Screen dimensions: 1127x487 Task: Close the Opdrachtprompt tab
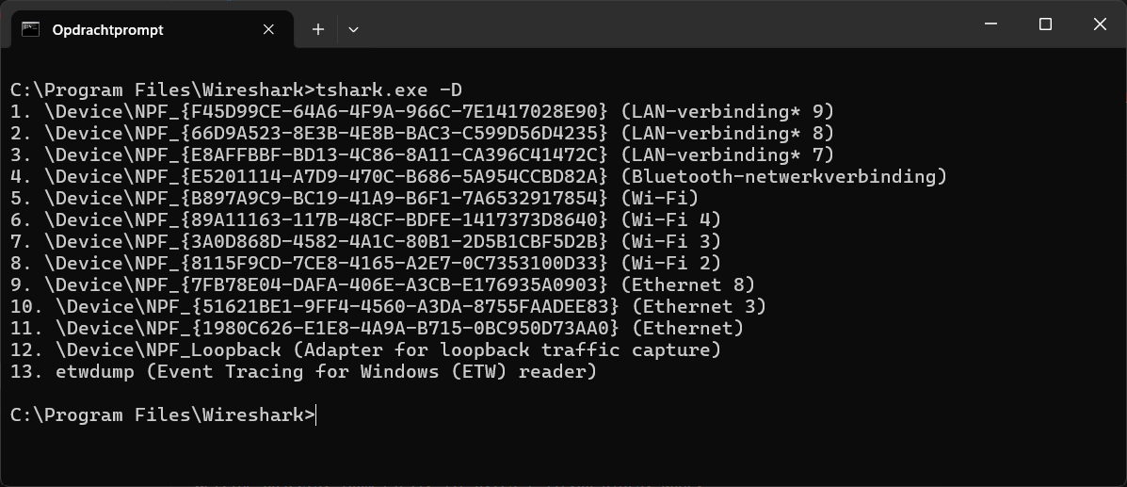[x=269, y=29]
